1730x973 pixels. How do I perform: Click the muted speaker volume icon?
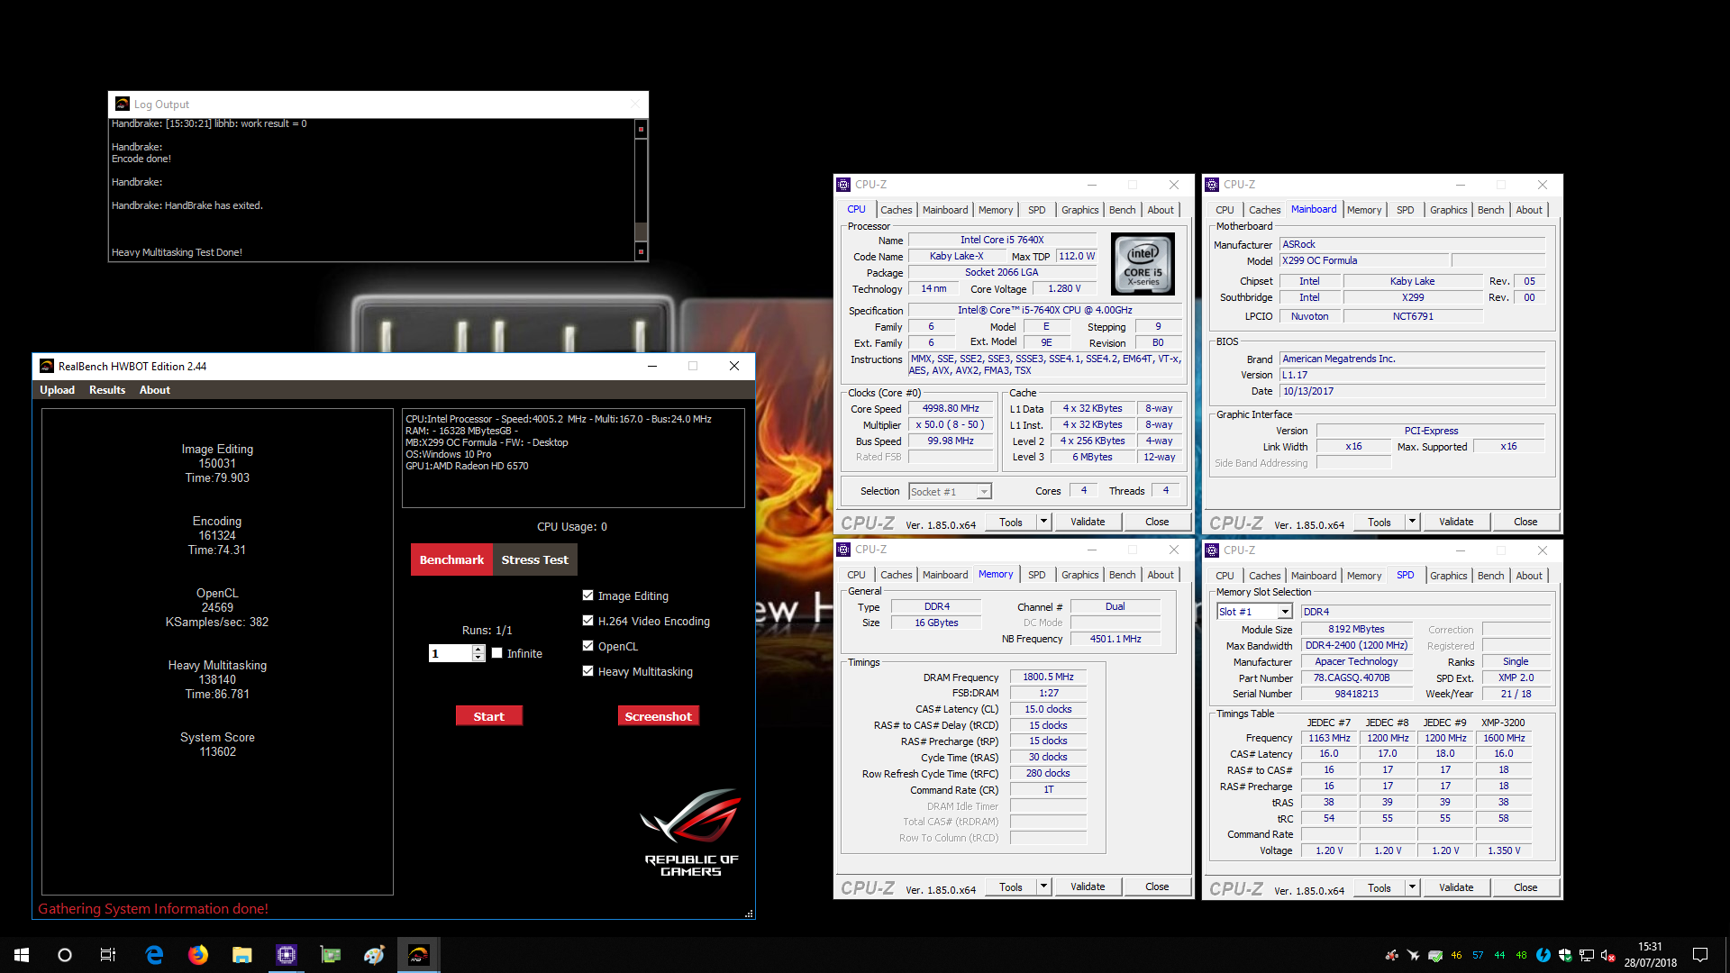click(x=1608, y=955)
